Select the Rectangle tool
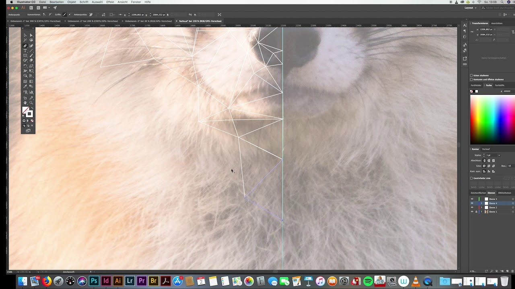Viewport: 515px width, 289px height. click(25, 55)
